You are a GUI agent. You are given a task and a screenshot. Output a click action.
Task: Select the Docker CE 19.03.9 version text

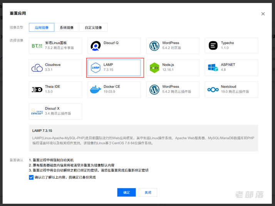pyautogui.click(x=109, y=92)
